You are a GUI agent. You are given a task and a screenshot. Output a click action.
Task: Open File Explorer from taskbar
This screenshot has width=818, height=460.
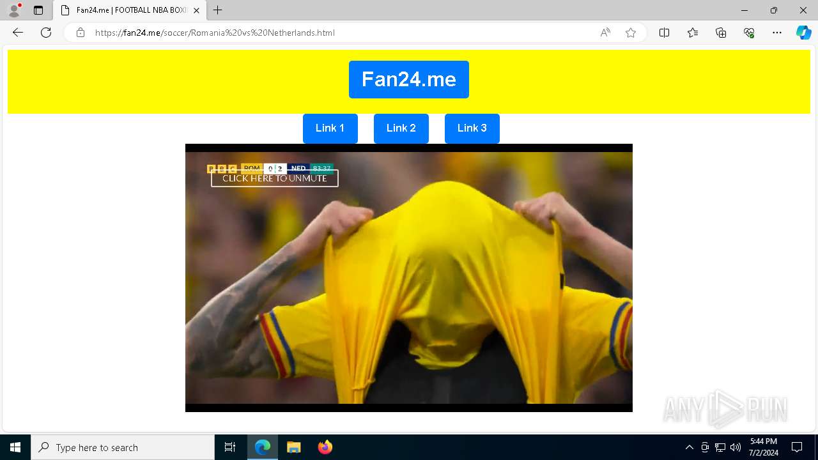pos(293,447)
